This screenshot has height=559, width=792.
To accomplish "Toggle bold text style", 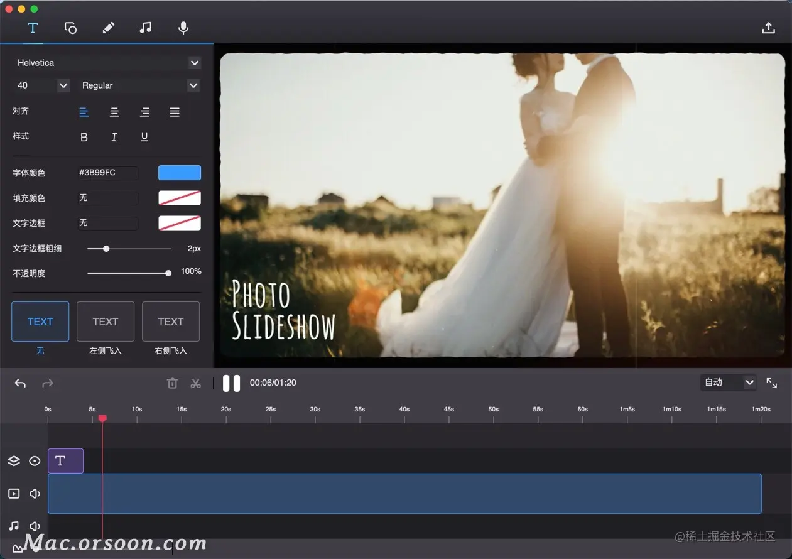I will click(x=84, y=137).
